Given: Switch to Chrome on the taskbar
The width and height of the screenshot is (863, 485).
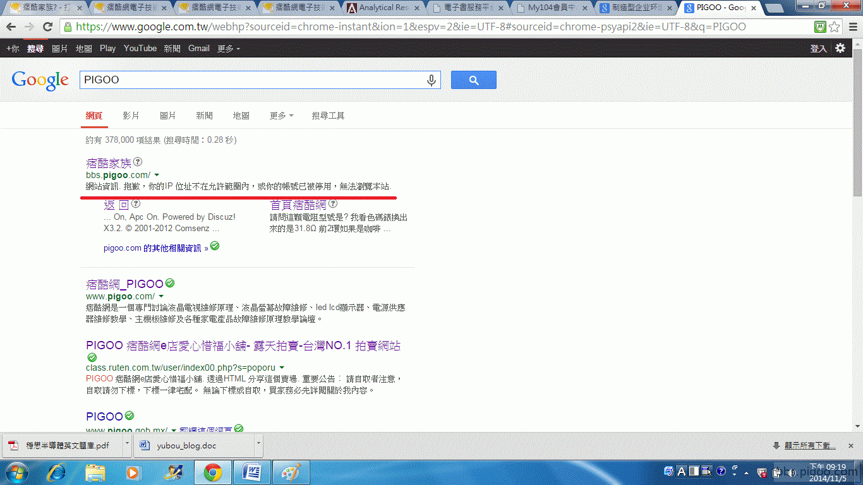Looking at the screenshot, I should [x=212, y=472].
